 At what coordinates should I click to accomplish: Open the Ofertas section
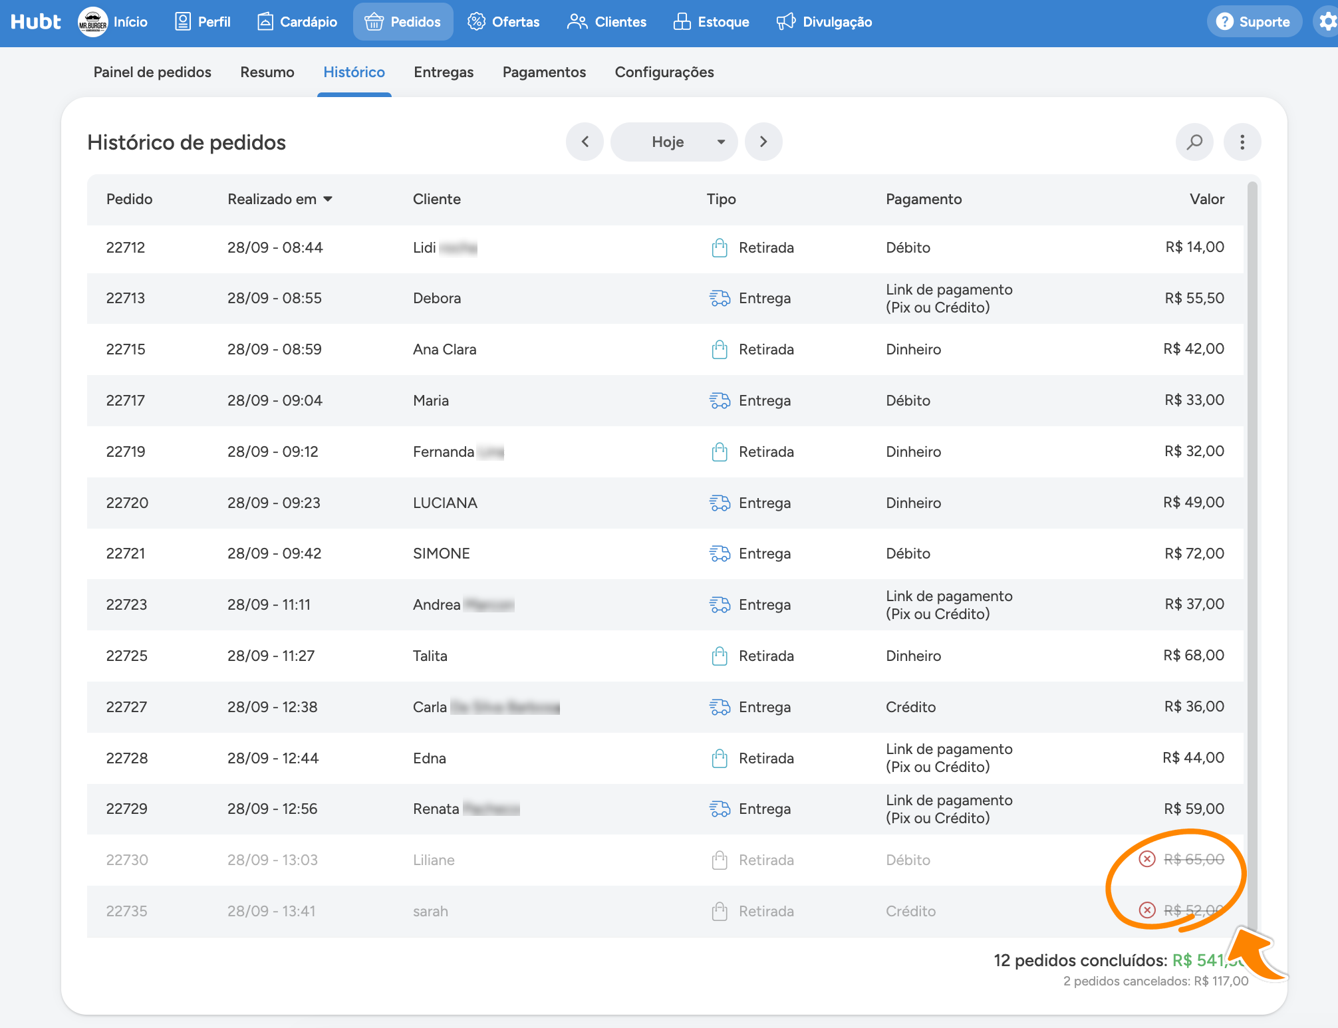[x=503, y=22]
